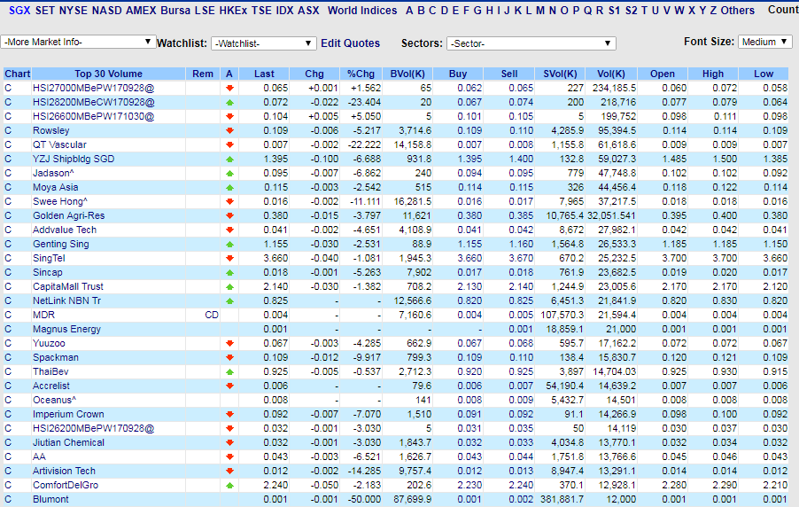Open the Accrelist stock link

tap(51, 386)
